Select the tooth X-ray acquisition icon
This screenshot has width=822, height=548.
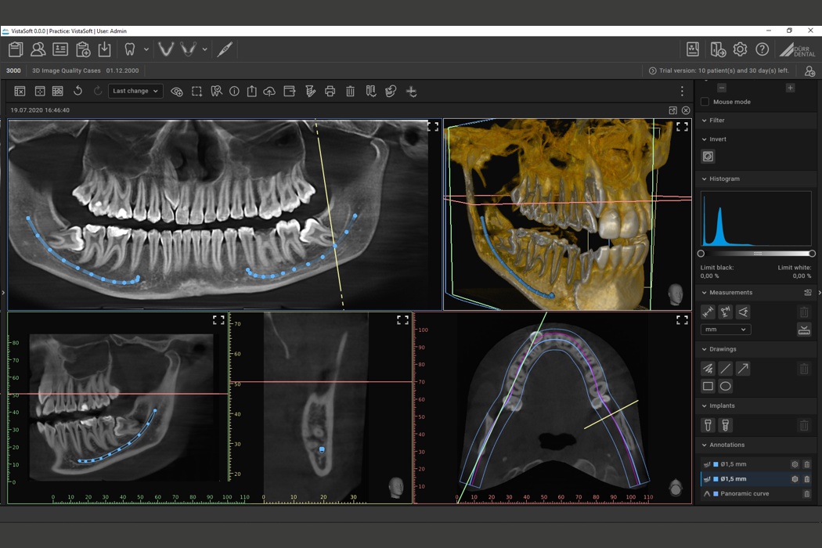129,49
